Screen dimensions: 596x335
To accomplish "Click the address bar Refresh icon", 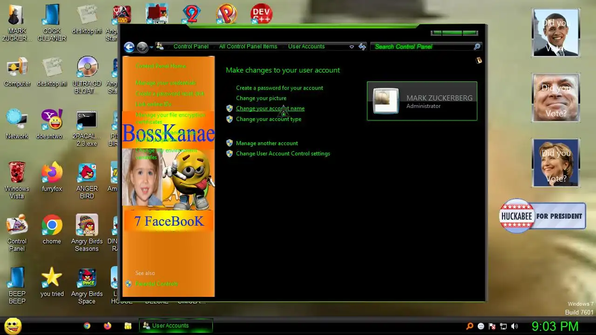I will click(x=362, y=47).
